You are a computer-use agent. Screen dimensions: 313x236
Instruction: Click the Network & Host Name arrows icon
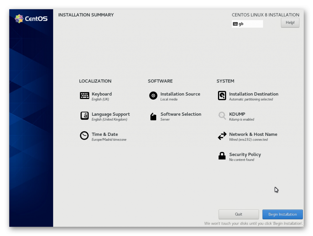coord(222,136)
